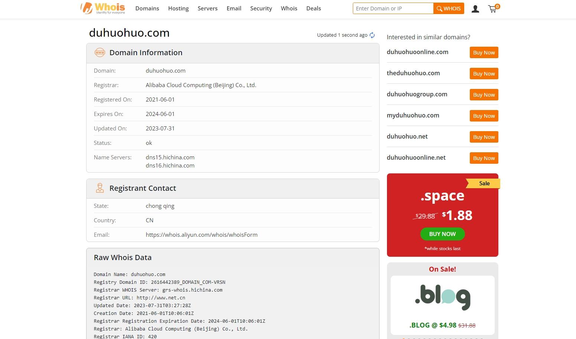Click the expiry date 2024-06-01

(160, 114)
